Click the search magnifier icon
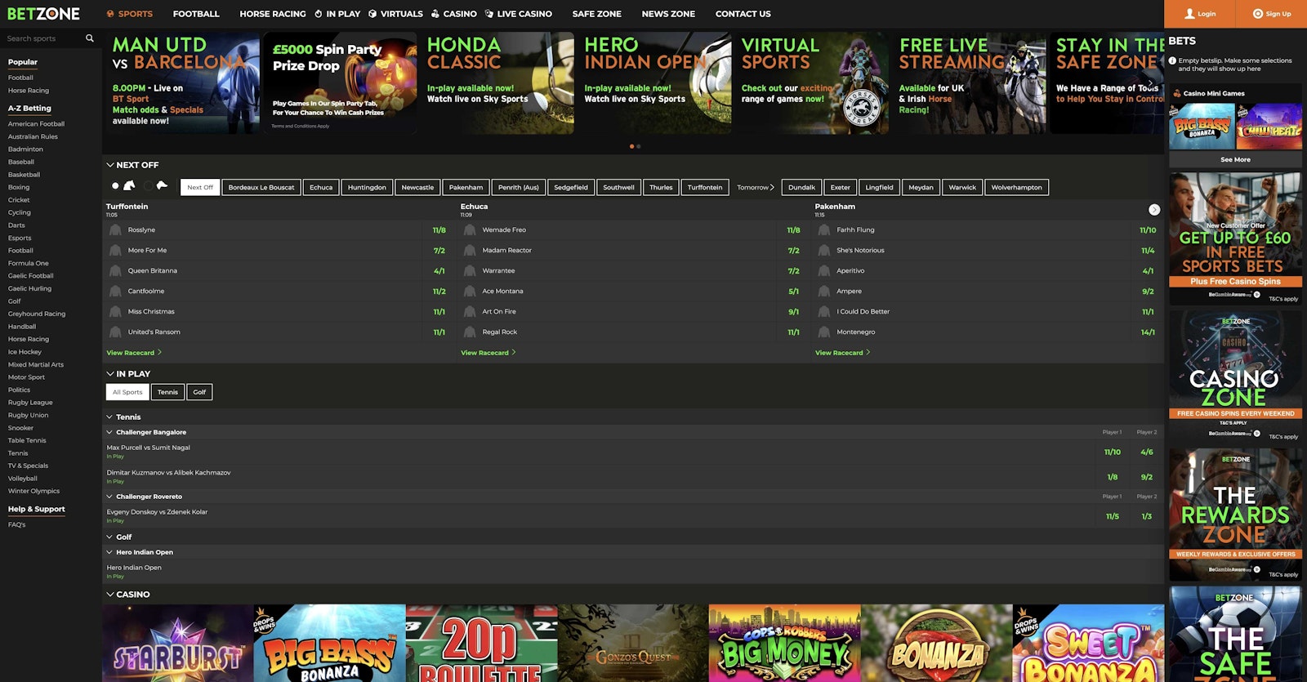1307x682 pixels. 90,38
